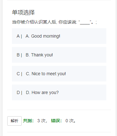Image resolution: width=117 pixels, height=136 pixels.
Task: Pick option C "Nice to meet you!"
Action: coord(59,74)
